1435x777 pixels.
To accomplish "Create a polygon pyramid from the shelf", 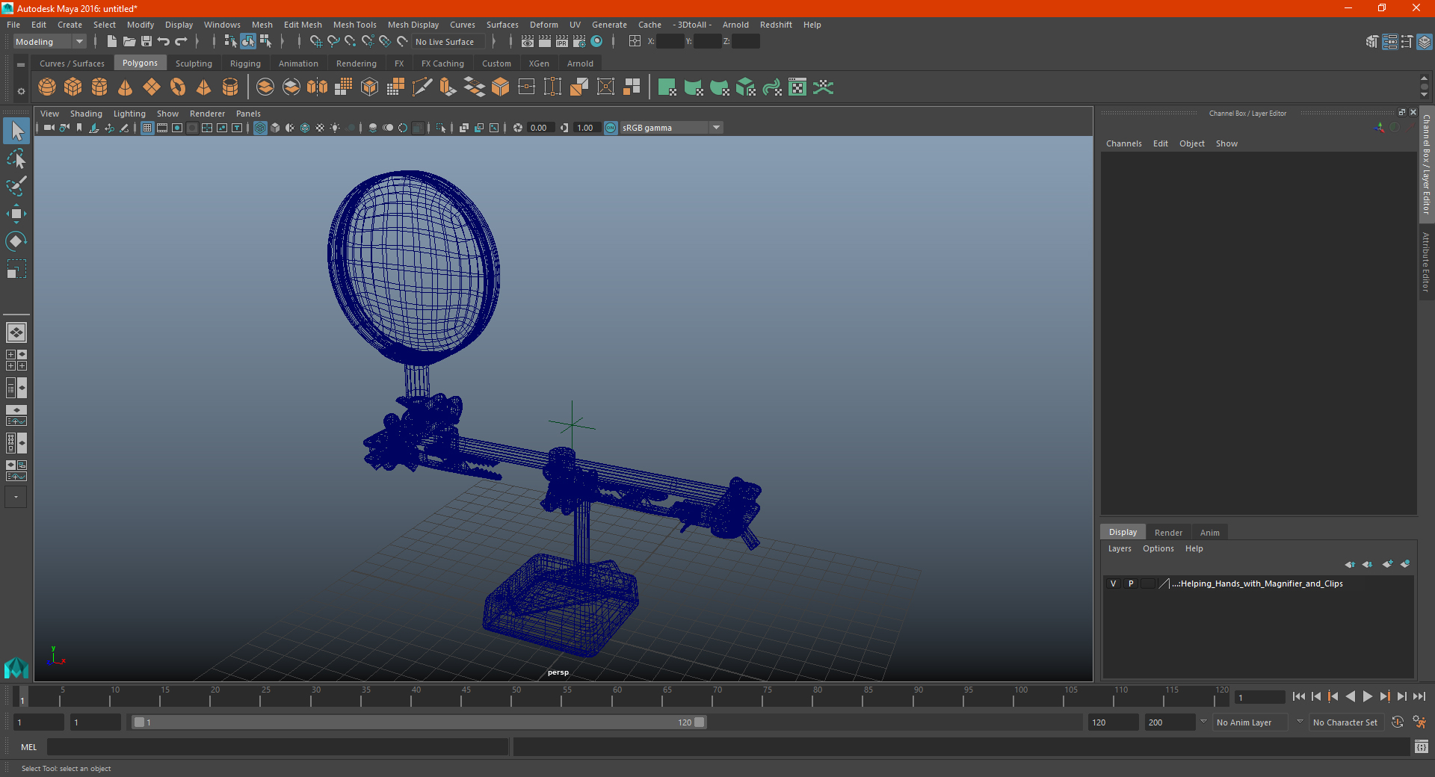I will click(x=204, y=87).
